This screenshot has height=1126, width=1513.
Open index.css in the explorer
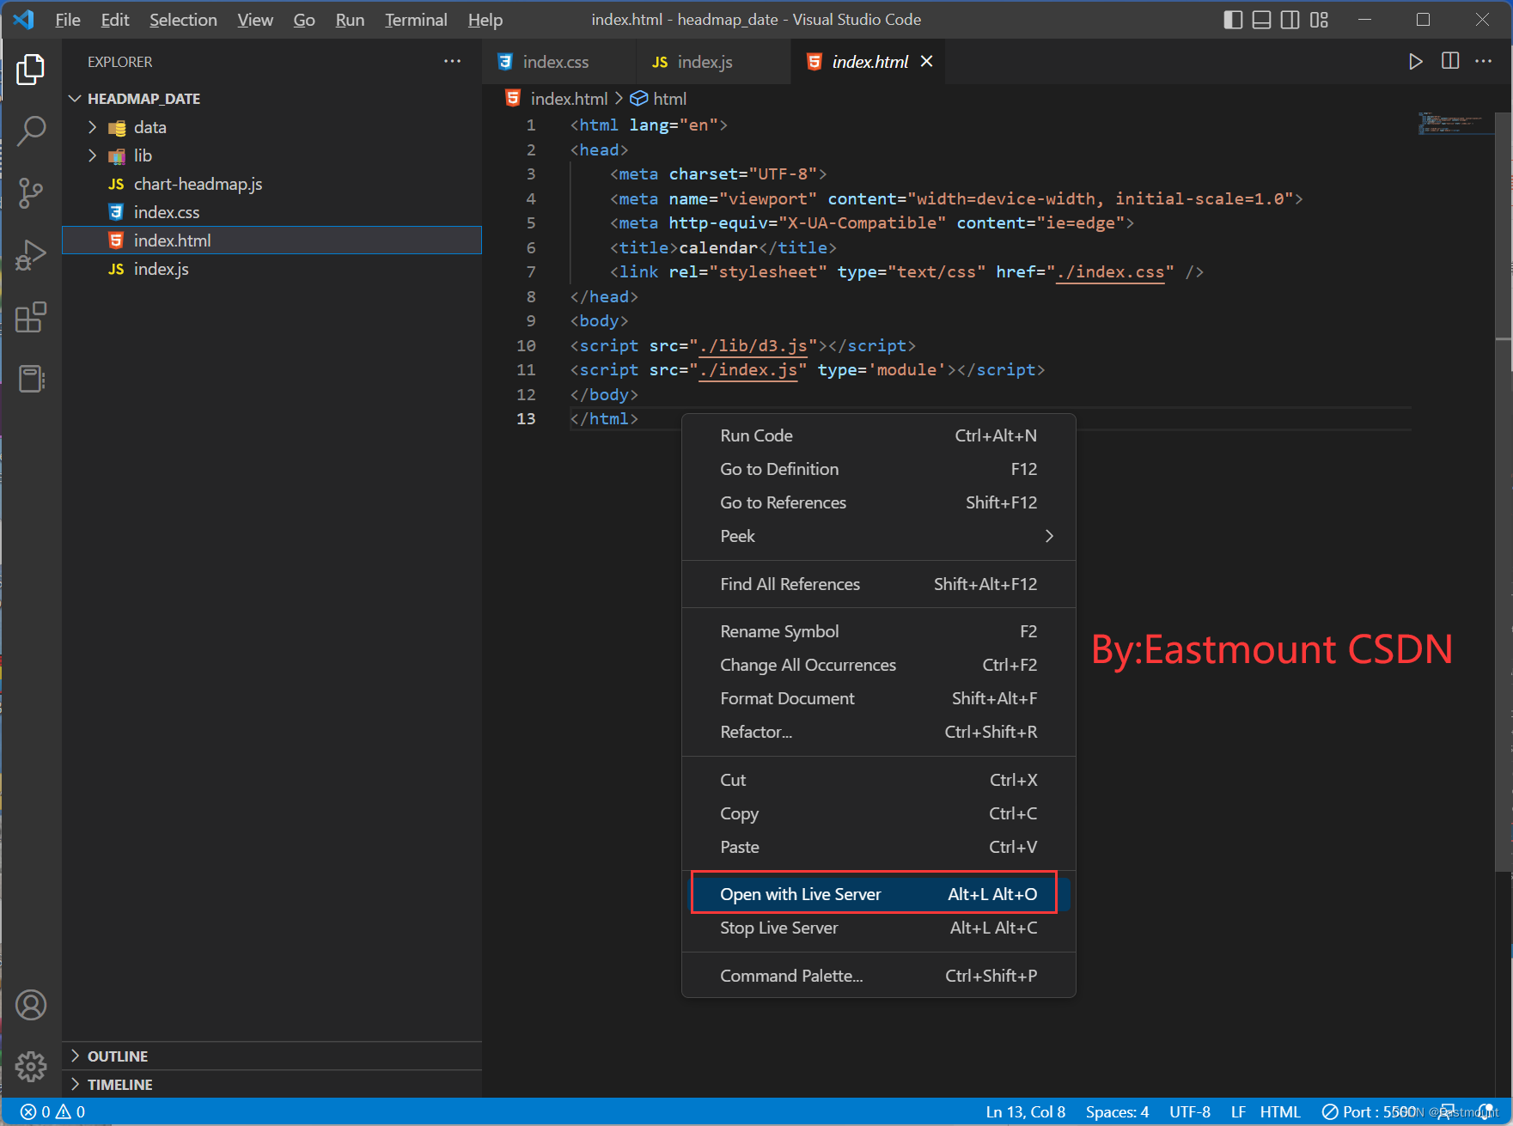coord(271,212)
